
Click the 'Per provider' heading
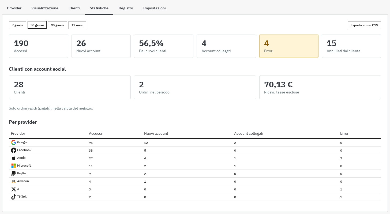click(x=23, y=122)
